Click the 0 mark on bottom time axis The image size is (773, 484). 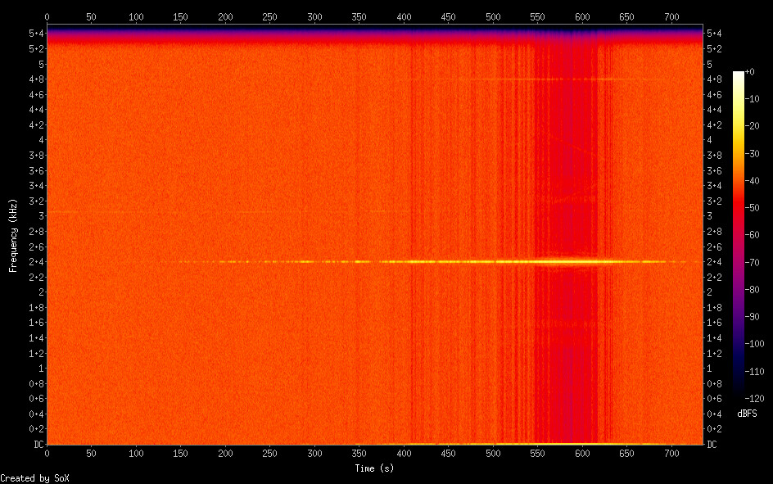point(47,453)
